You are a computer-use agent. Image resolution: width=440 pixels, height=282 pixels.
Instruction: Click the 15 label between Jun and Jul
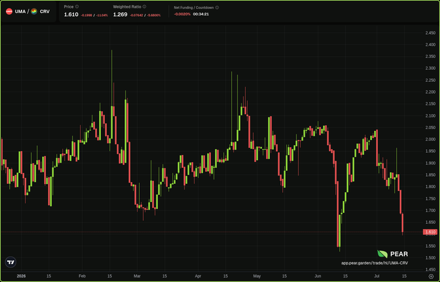click(345, 276)
